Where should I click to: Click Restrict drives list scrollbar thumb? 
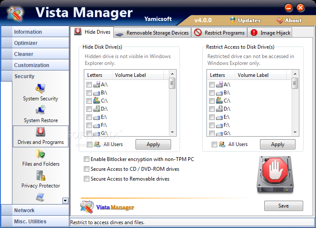click(x=295, y=83)
